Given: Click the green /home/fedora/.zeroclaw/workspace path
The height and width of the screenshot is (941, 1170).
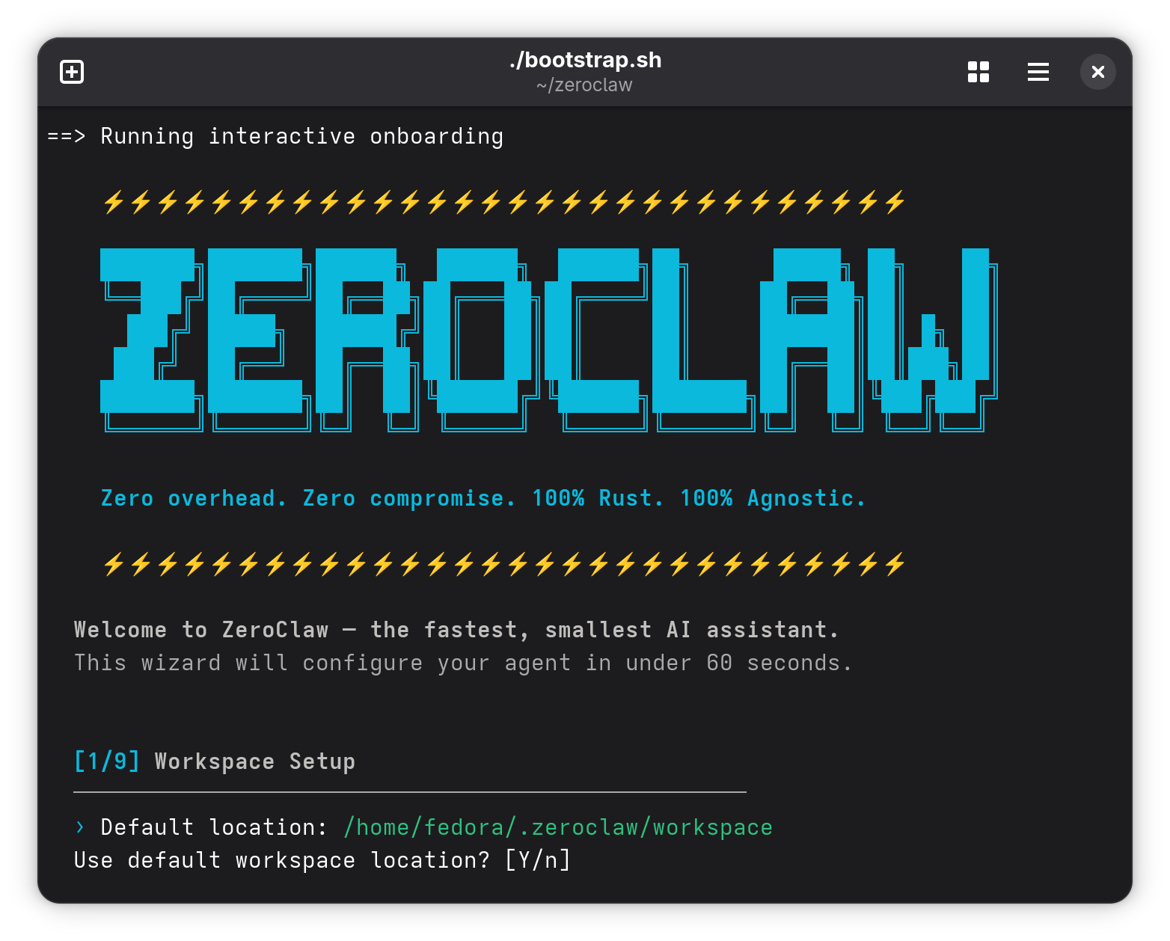Looking at the screenshot, I should point(557,827).
